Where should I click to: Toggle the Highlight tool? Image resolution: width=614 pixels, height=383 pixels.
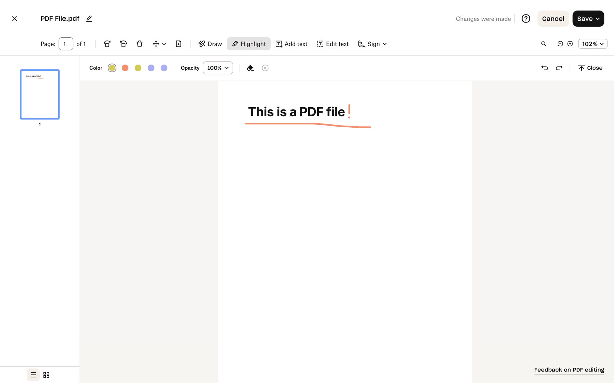(x=249, y=44)
